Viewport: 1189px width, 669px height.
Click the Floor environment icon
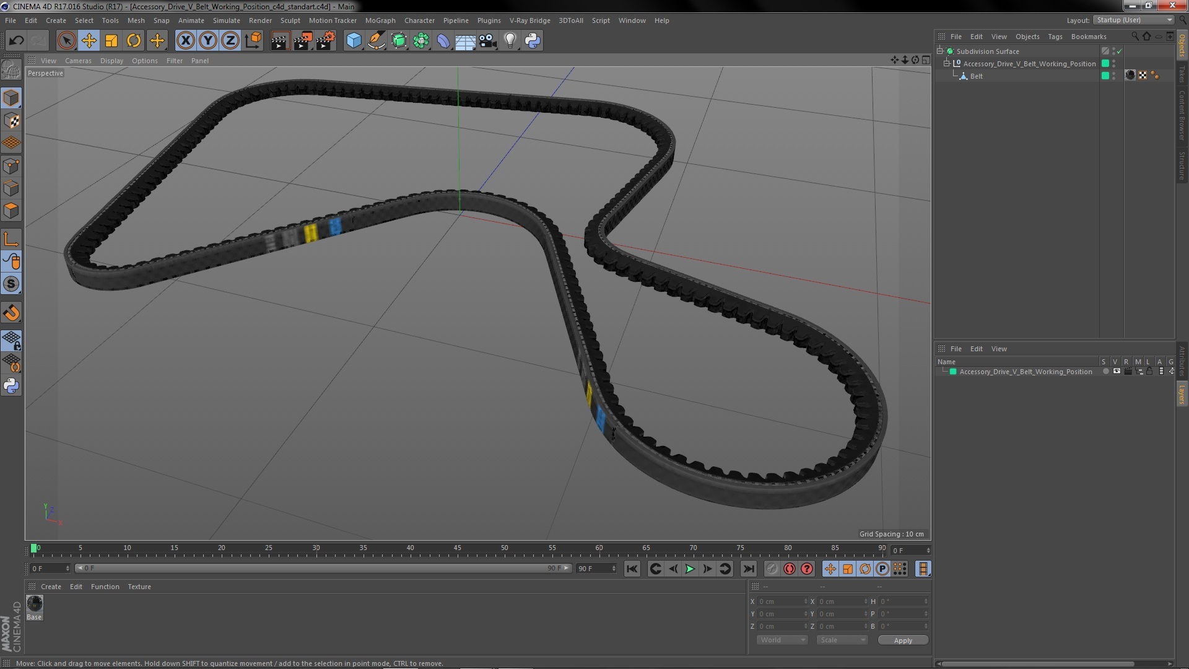coord(465,41)
